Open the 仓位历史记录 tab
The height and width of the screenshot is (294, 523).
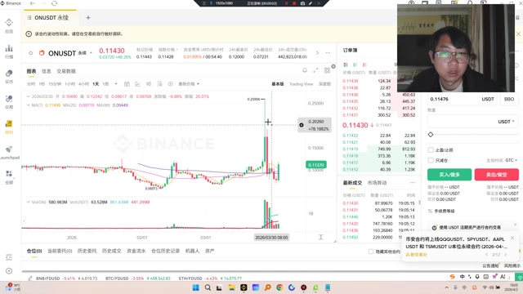(165, 251)
